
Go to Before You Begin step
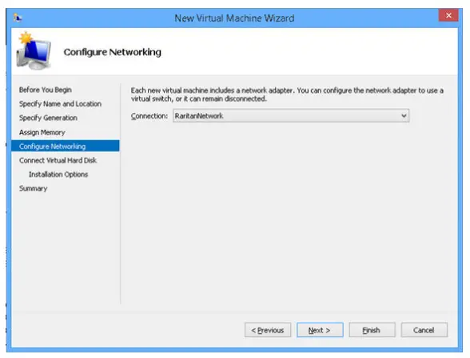(x=46, y=90)
